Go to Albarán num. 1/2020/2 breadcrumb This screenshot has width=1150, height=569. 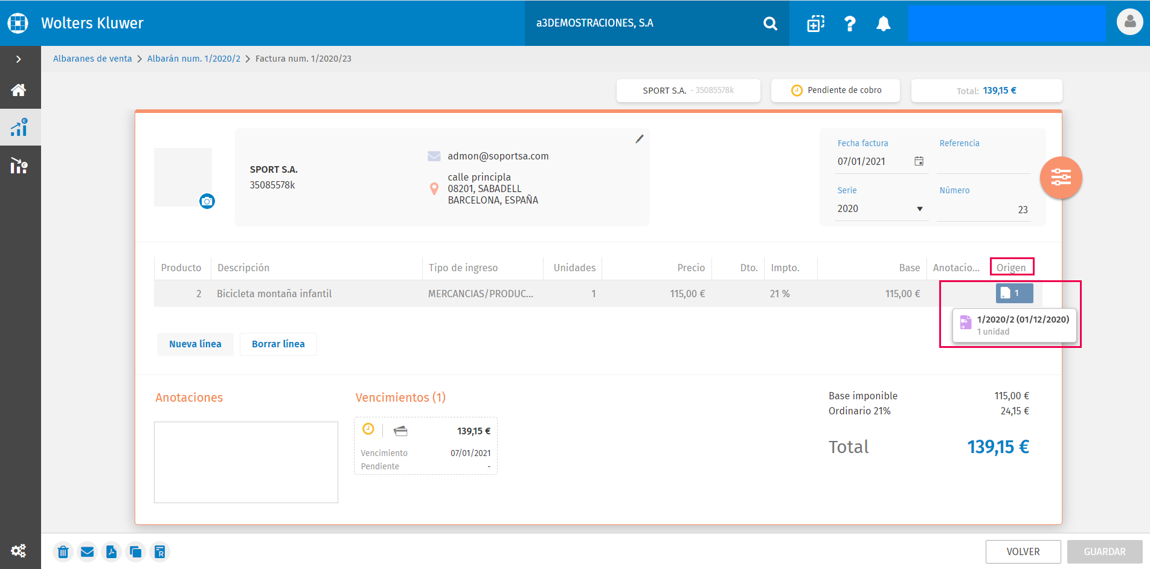[194, 59]
